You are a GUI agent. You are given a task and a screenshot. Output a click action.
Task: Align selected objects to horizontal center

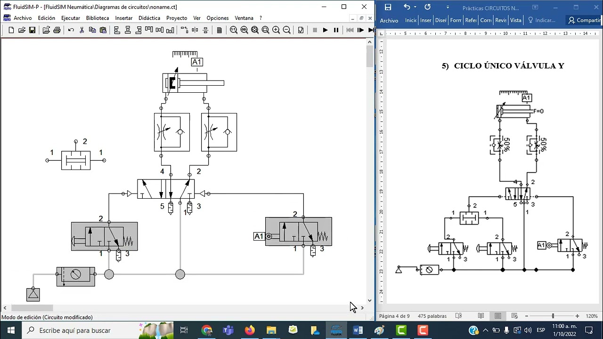pyautogui.click(x=128, y=30)
